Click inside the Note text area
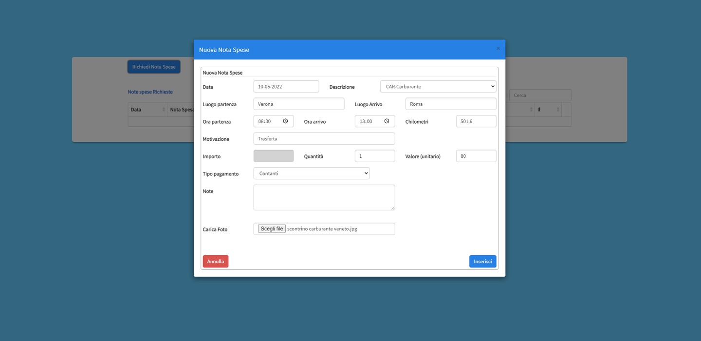The image size is (701, 341). [324, 197]
